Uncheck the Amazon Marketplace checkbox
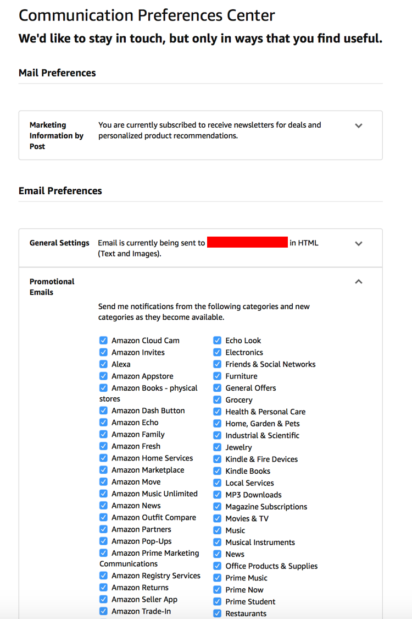The image size is (412, 619). (103, 470)
